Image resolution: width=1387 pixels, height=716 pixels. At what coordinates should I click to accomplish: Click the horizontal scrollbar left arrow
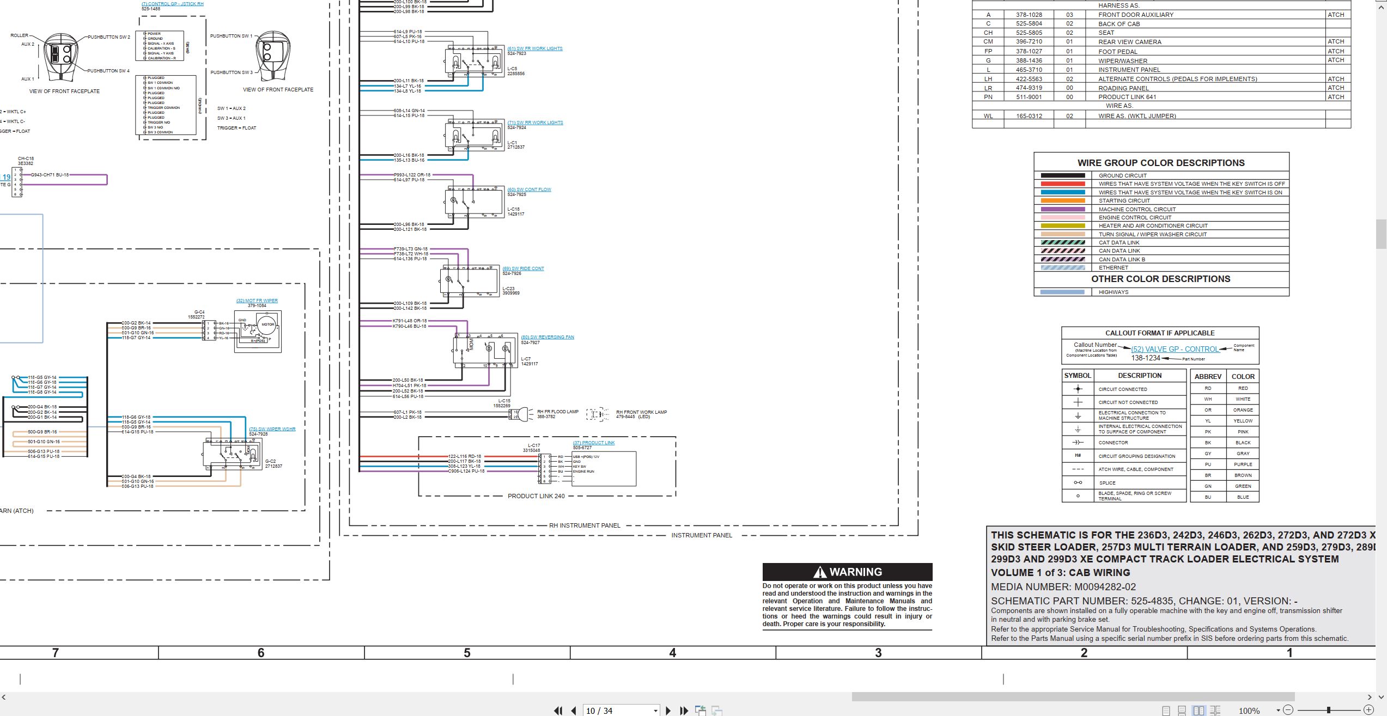point(4,697)
